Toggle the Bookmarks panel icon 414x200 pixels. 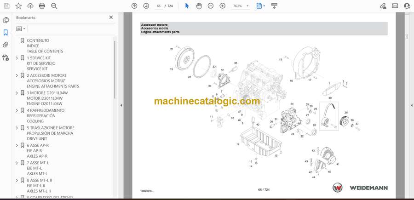tap(6, 33)
